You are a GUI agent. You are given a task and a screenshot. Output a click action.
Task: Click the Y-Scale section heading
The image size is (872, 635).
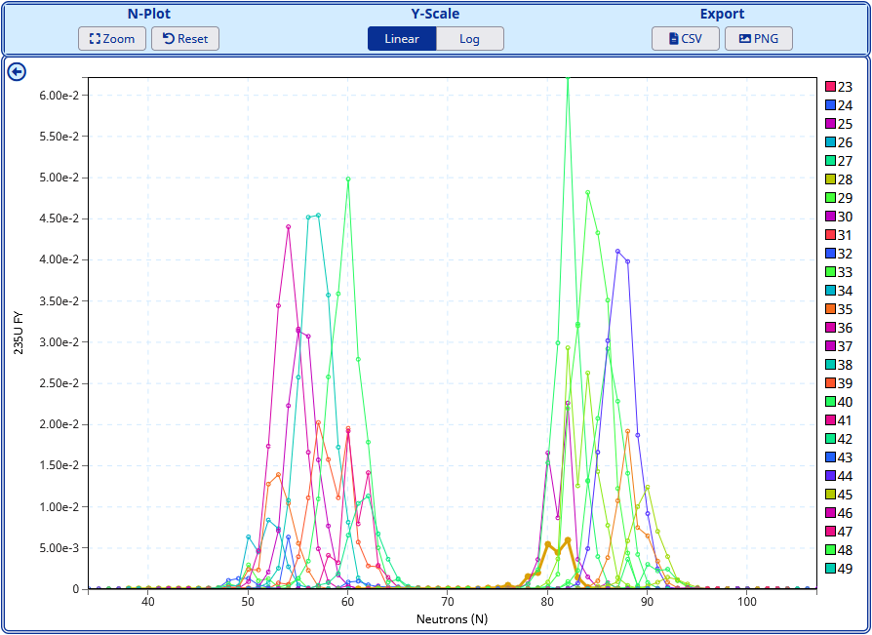435,14
